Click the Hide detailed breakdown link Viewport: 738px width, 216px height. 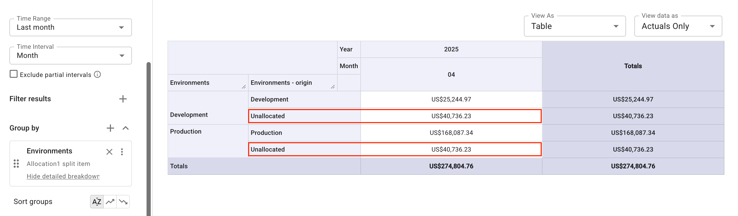pos(63,176)
